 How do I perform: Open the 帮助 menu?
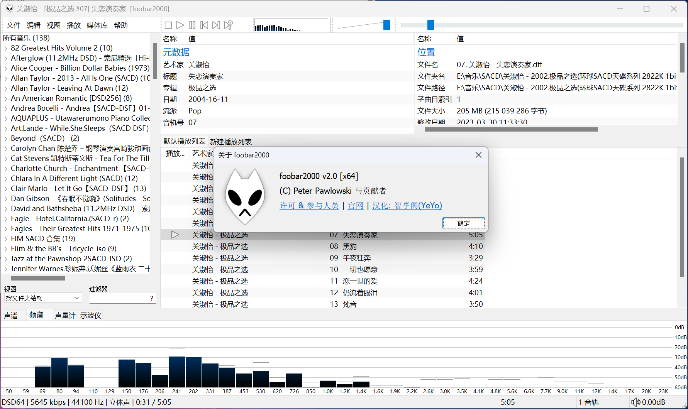121,25
